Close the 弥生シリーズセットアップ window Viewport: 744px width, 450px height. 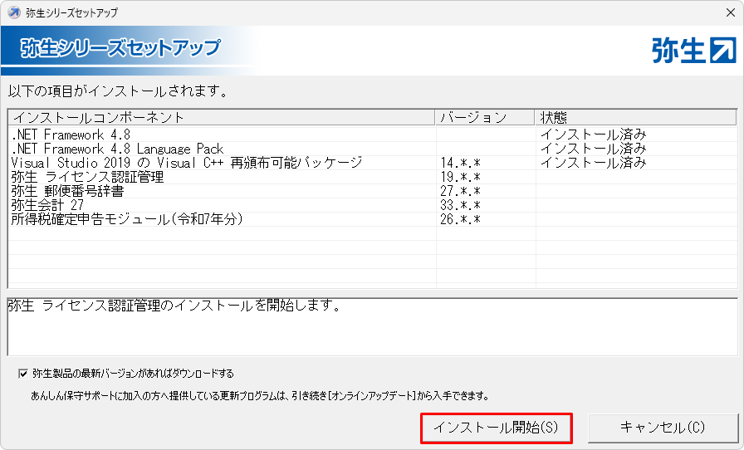(x=731, y=12)
